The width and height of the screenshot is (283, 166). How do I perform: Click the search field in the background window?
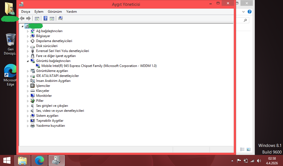click(243, 20)
